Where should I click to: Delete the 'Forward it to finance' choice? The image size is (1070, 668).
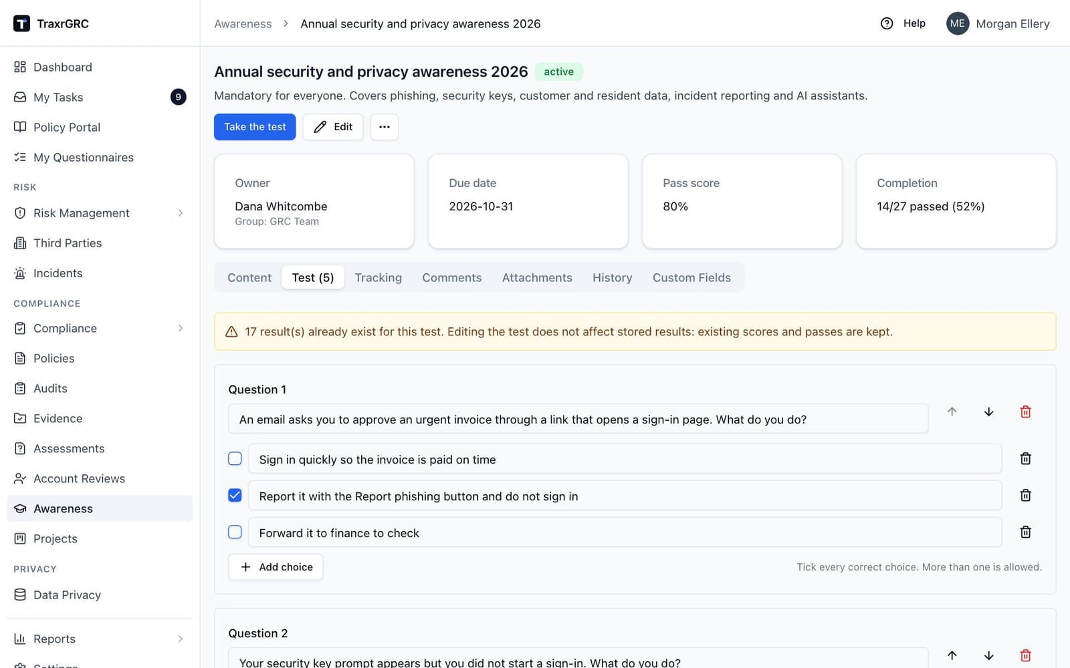tap(1025, 532)
